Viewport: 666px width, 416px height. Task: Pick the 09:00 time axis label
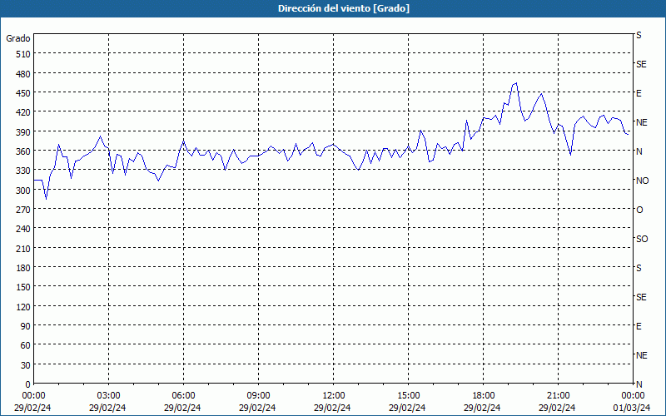pyautogui.click(x=258, y=396)
